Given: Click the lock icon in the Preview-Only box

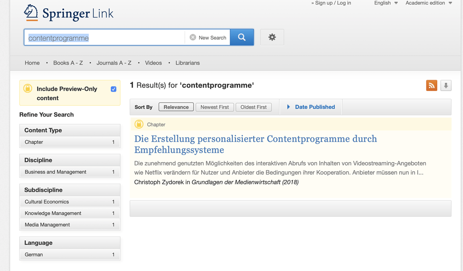Looking at the screenshot, I should coord(28,89).
